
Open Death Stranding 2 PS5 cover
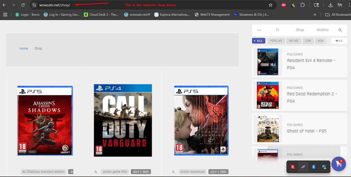(201, 120)
